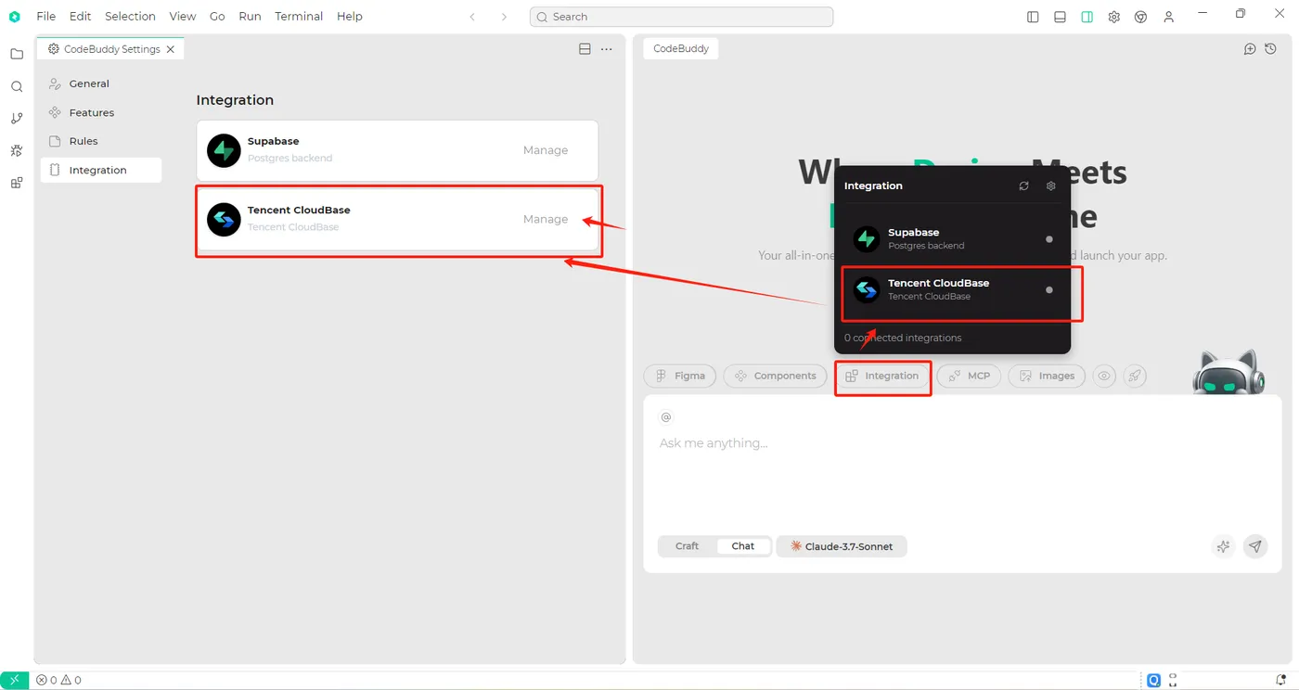Go forward with the right arrow

[504, 17]
